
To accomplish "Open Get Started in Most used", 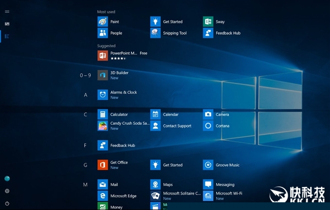I will tap(155, 21).
